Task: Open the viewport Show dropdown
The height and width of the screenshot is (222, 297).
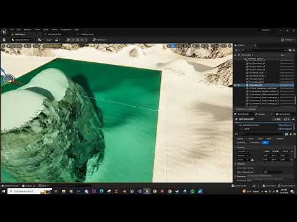Action: [x=37, y=46]
